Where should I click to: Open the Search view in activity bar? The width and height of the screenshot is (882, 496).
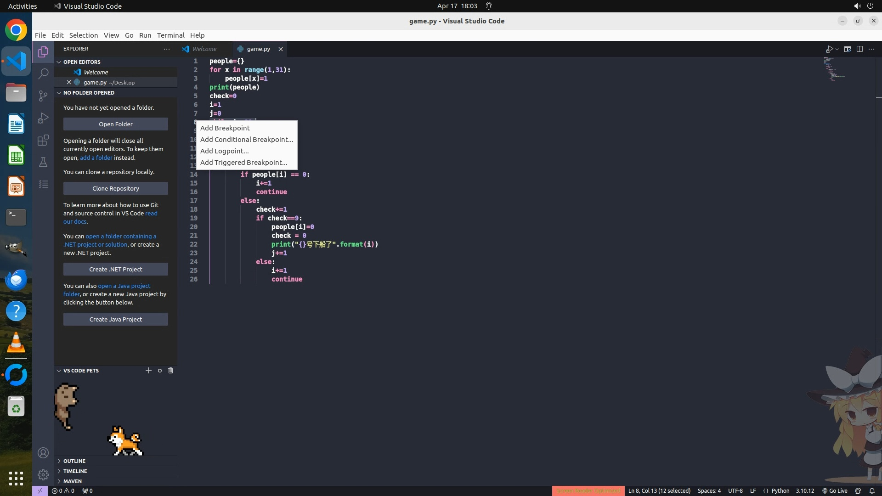[43, 73]
